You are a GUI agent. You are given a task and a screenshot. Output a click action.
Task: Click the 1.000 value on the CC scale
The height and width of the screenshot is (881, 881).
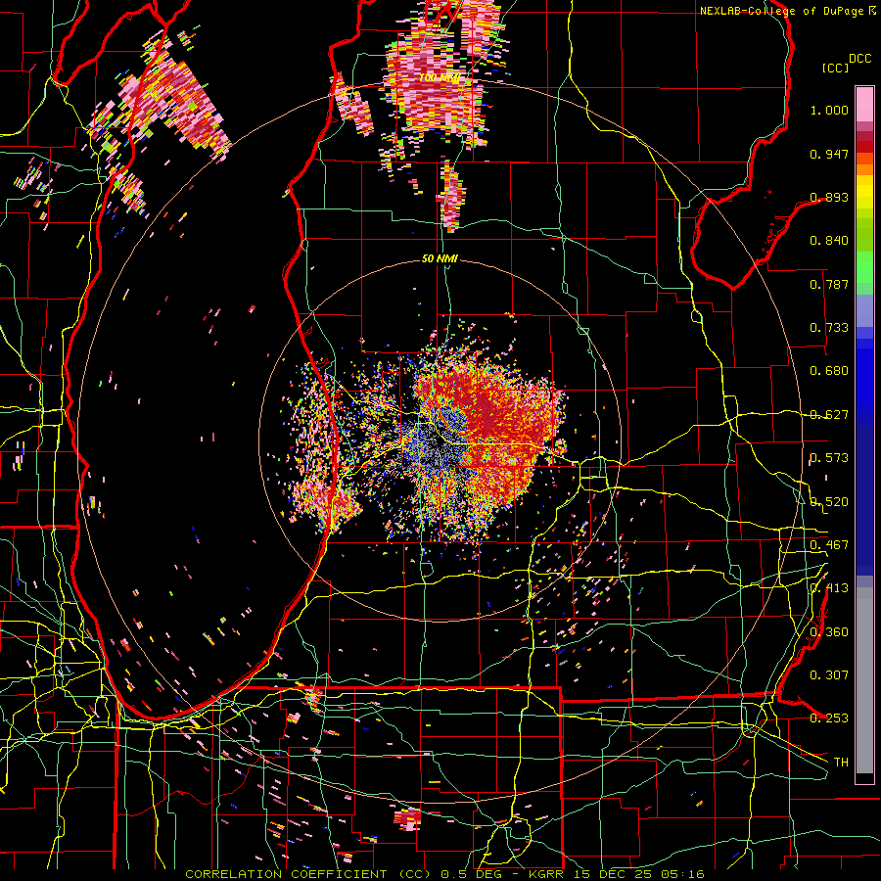click(829, 110)
